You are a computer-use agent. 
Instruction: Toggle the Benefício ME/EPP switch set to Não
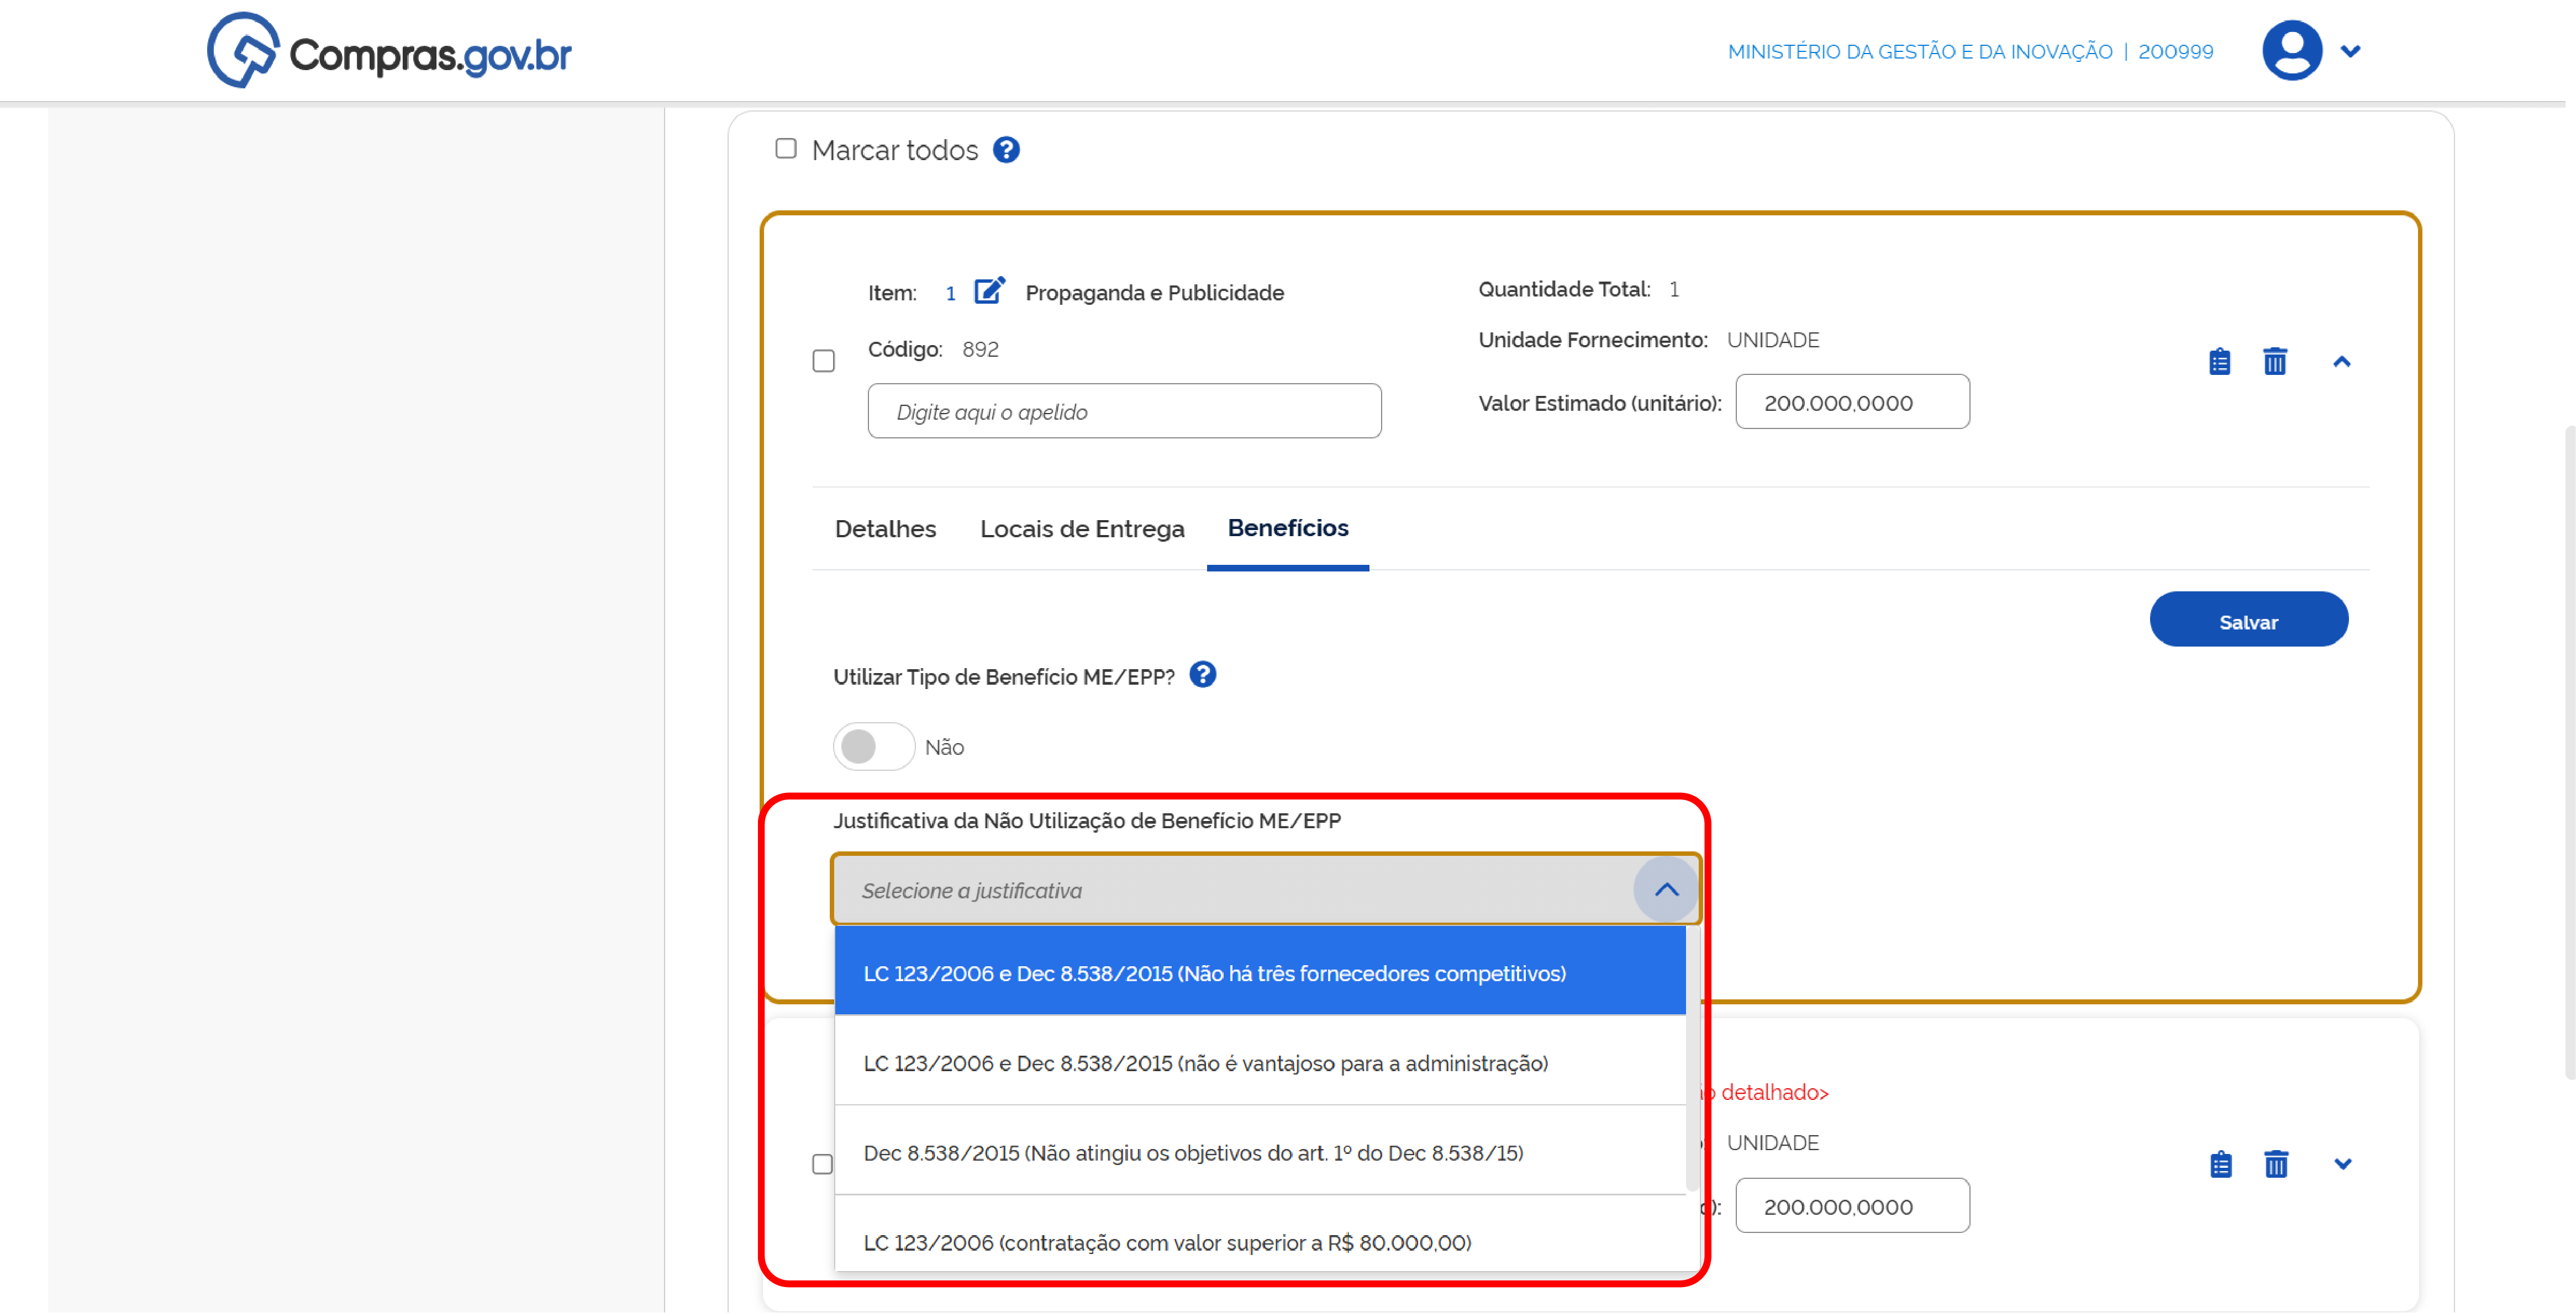(873, 746)
